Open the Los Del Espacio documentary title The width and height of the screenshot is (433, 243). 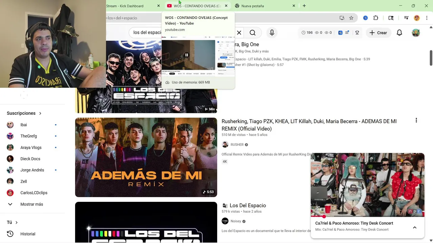click(x=248, y=206)
